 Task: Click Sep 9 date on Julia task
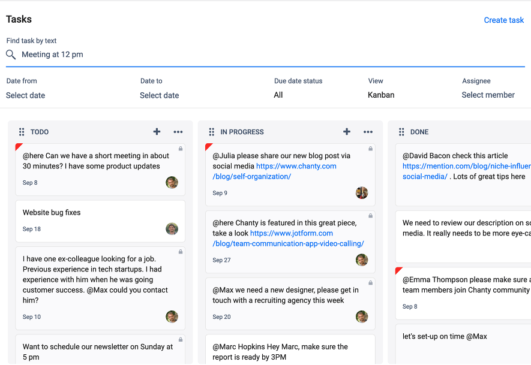(220, 193)
